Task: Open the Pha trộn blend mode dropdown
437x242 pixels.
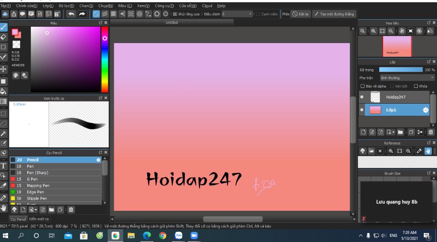Action: coord(408,78)
